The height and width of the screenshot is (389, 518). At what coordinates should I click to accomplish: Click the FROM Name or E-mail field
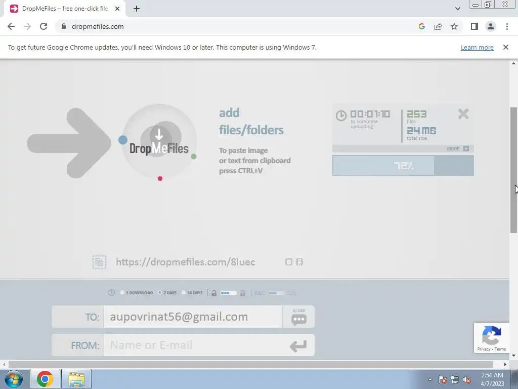coord(193,345)
